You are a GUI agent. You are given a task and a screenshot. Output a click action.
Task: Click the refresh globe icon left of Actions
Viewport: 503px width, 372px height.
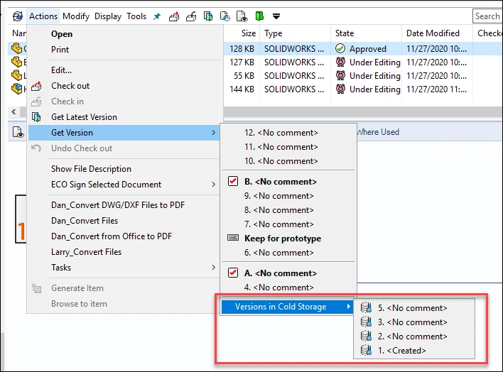click(x=18, y=16)
